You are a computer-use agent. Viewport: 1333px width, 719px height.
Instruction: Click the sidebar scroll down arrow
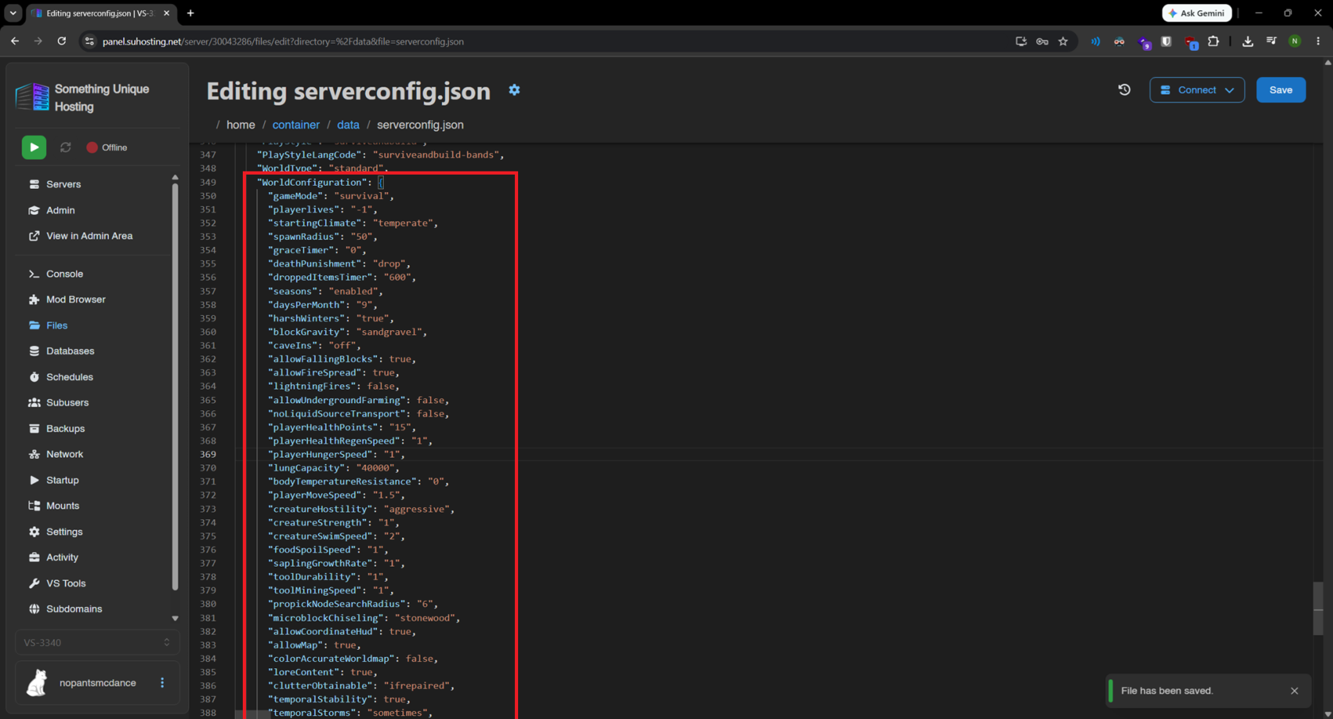175,619
